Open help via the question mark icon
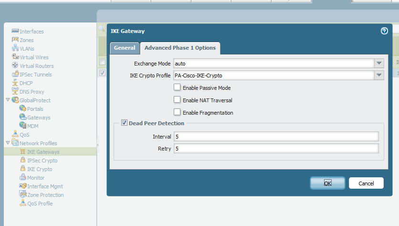399x226 pixels. click(x=384, y=31)
